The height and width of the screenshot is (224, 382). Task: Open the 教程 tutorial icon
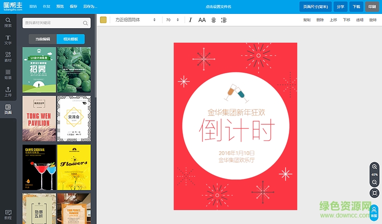[x=8, y=214]
